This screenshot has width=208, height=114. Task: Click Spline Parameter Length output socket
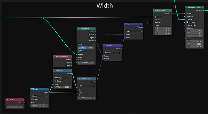(72, 63)
